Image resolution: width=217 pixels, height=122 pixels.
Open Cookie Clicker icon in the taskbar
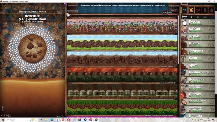(x=96, y=120)
